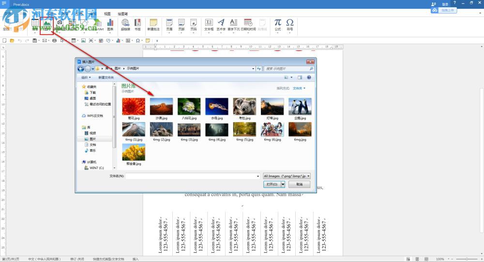Click the cloud upload button at top right
This screenshot has width=484, height=262.
click(x=443, y=10)
